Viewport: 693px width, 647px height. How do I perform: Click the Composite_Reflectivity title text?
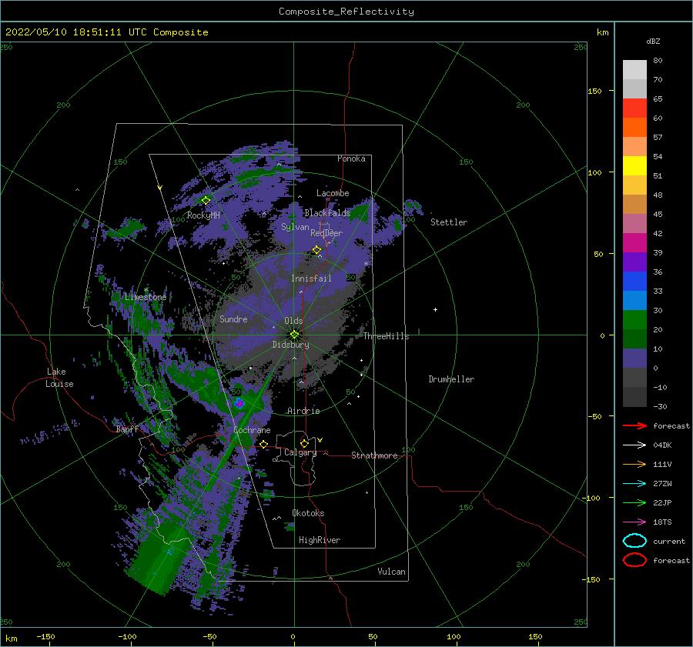(x=346, y=12)
